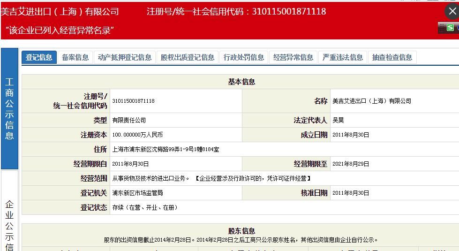Viewport: 459px width, 251px height.
Task: Click the abnormal operations warning notice
Action: point(60,31)
